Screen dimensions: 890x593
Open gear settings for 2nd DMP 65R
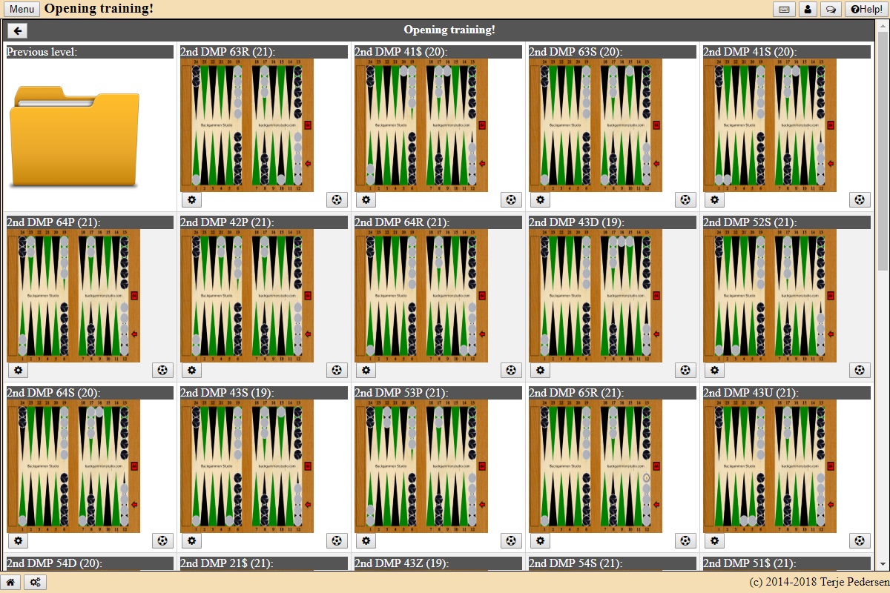click(541, 540)
